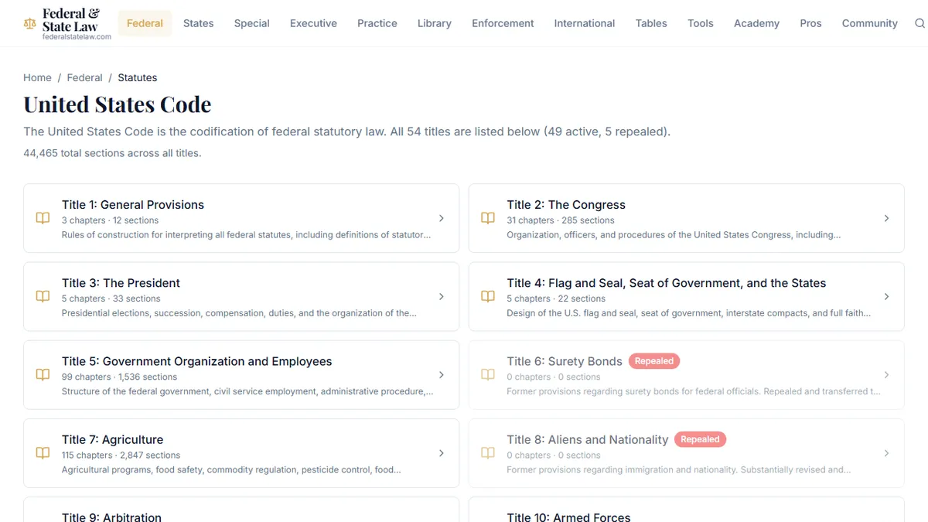
Task: Click the Federal & State Law site title
Action: click(72, 20)
